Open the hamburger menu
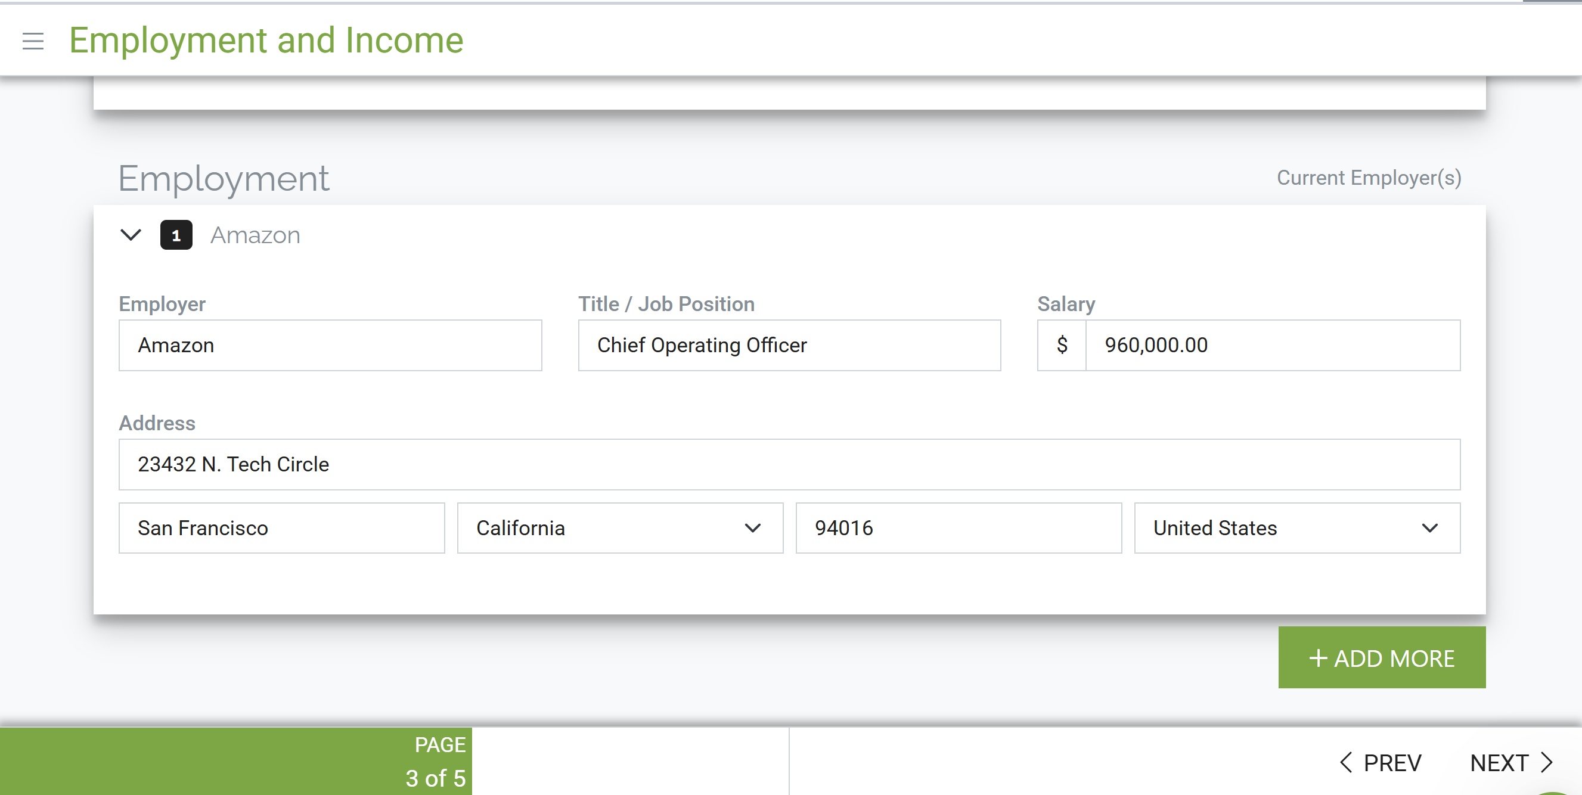Viewport: 1582px width, 795px height. 33,41
